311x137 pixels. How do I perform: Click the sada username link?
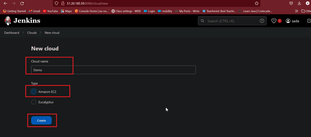click(x=295, y=21)
